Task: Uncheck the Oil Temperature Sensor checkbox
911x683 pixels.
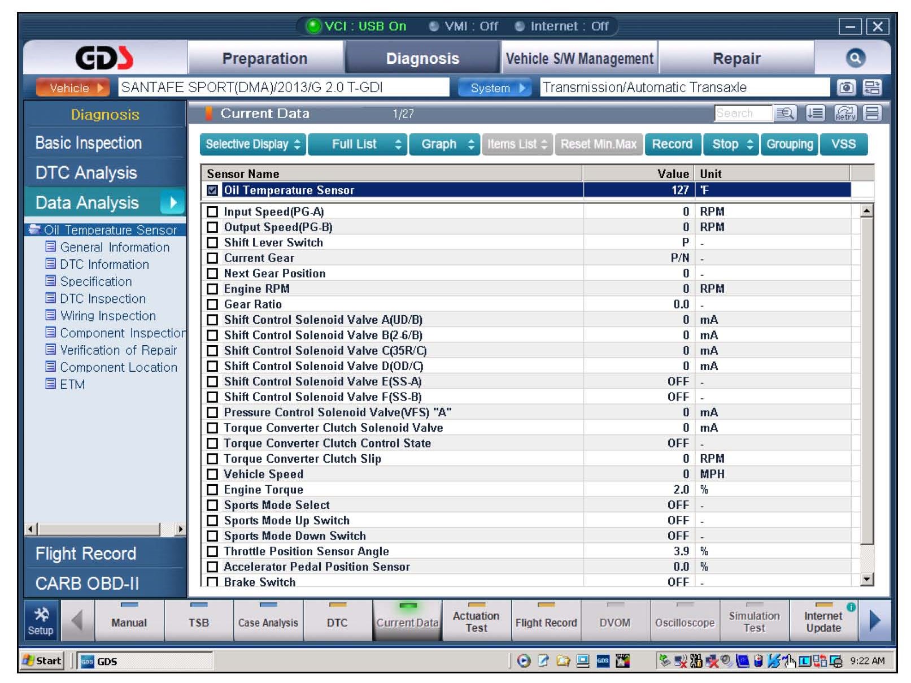Action: tap(212, 190)
